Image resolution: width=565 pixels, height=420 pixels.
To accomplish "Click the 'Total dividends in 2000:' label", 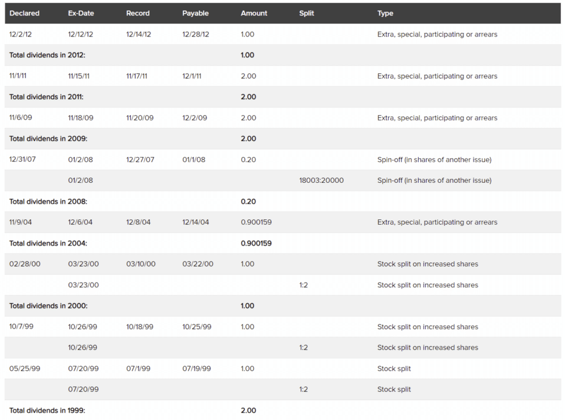I will (47, 306).
